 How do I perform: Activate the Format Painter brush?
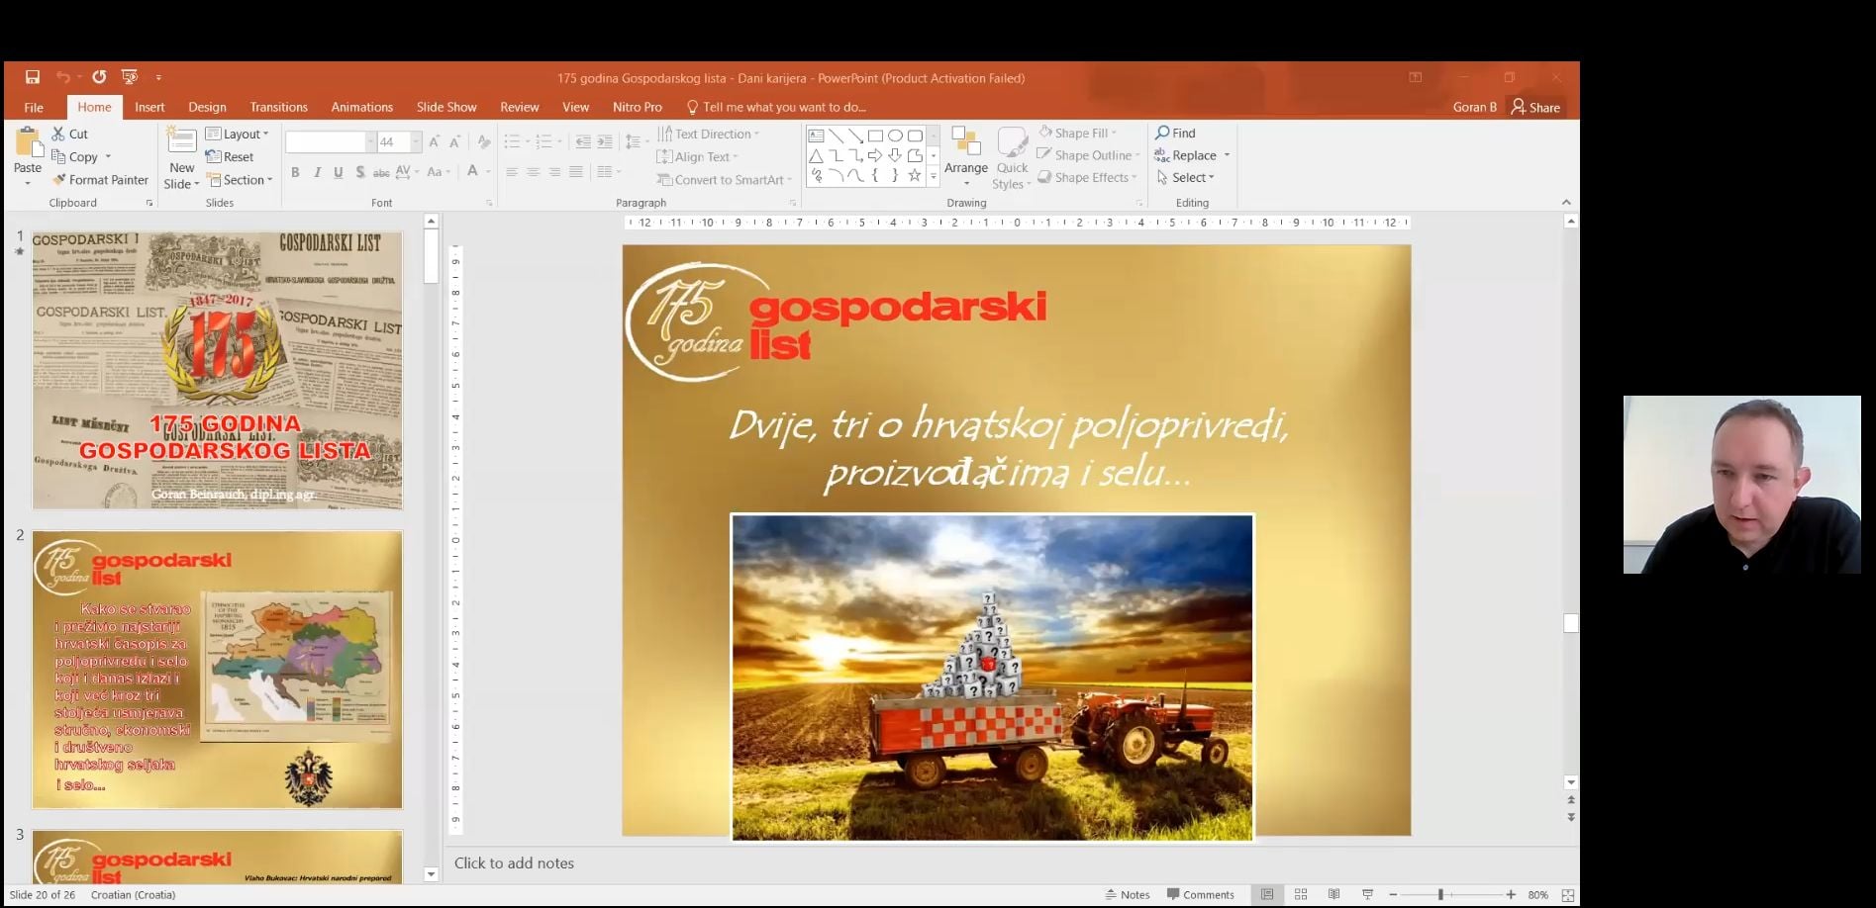point(100,180)
